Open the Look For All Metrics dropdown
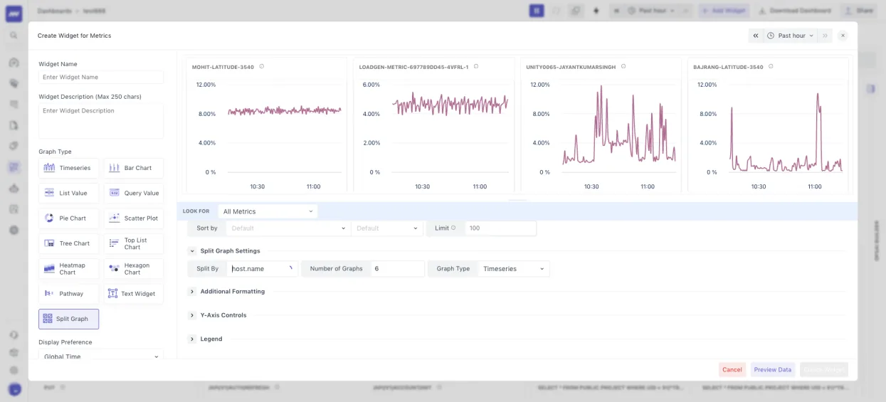This screenshot has height=402, width=886. (x=268, y=211)
